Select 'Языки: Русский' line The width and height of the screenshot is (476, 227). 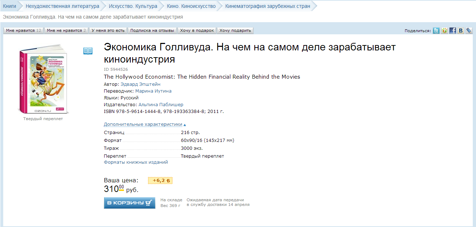click(x=121, y=98)
